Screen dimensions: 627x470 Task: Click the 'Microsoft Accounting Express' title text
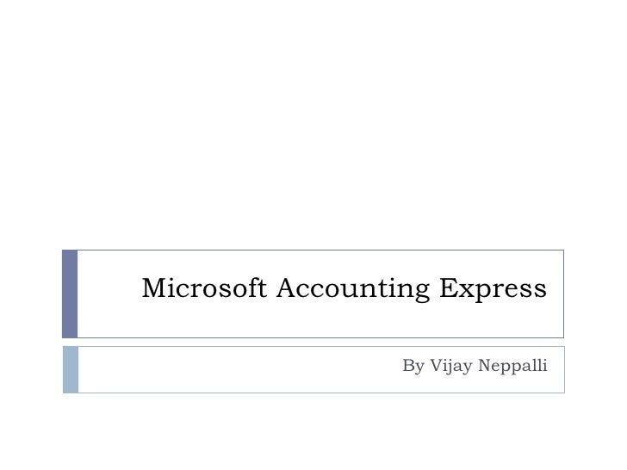point(345,288)
